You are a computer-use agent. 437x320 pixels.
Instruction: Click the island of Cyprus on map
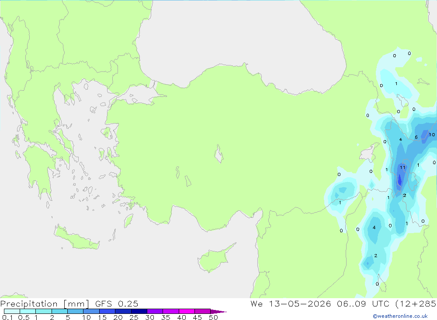(x=215, y=259)
